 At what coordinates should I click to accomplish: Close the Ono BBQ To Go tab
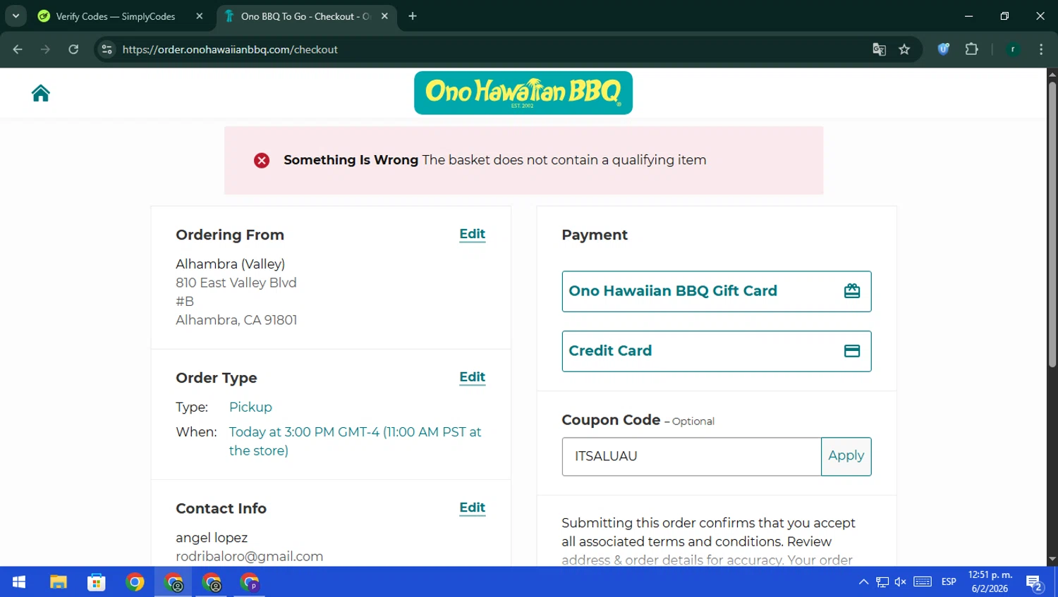coord(384,16)
